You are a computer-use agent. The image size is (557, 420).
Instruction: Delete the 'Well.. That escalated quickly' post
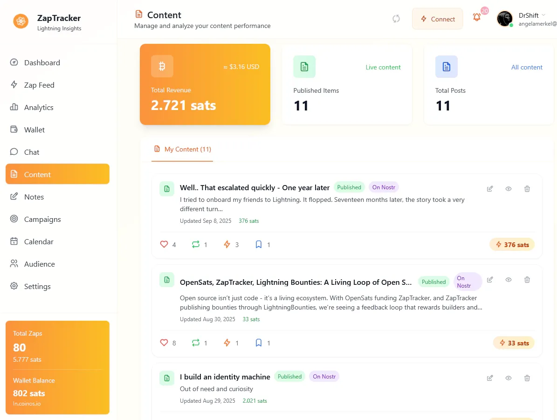[527, 189]
